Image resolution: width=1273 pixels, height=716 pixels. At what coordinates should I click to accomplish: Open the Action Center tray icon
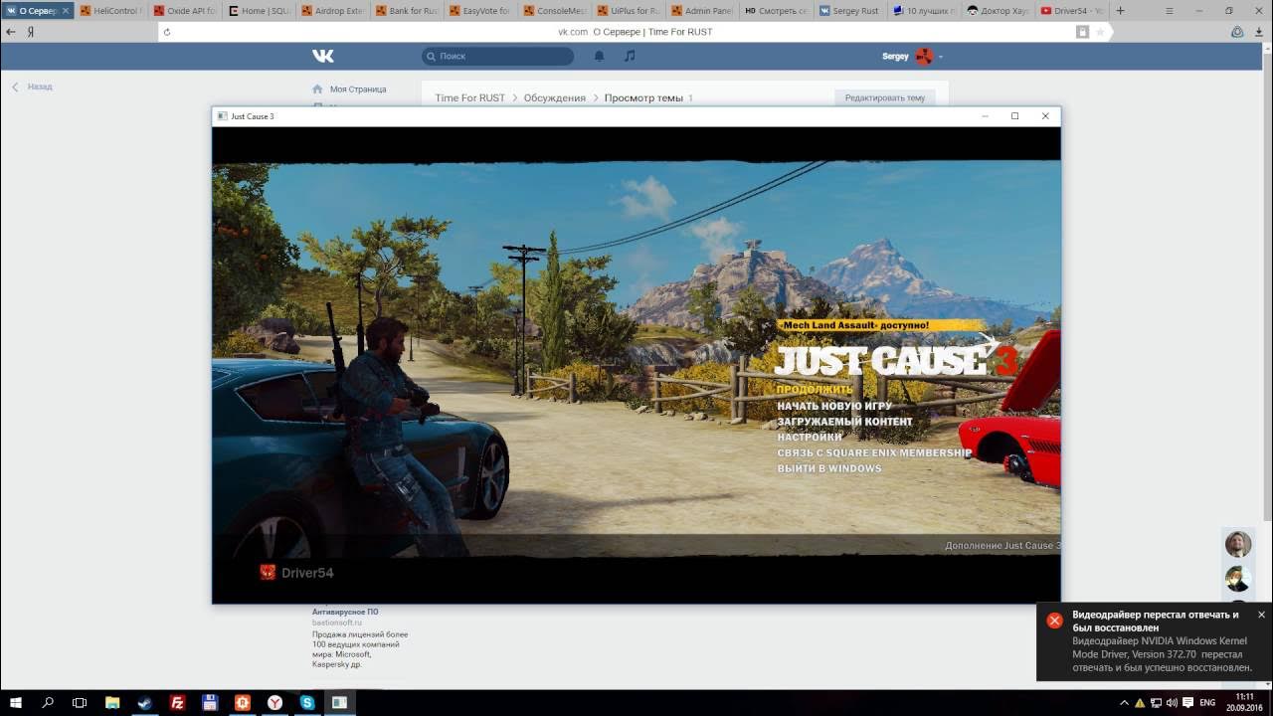pos(1187,703)
